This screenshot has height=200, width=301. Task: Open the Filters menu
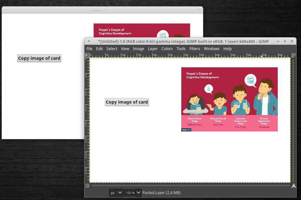[x=194, y=49]
